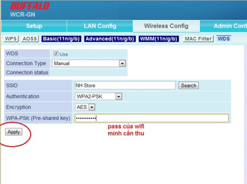Click the Connection status label
The height and width of the screenshot is (184, 247).
click(27, 73)
